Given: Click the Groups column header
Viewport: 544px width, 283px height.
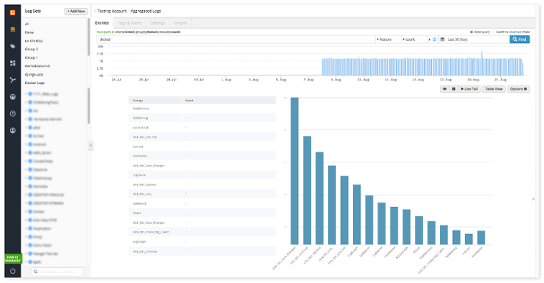Looking at the screenshot, I should pyautogui.click(x=156, y=101).
